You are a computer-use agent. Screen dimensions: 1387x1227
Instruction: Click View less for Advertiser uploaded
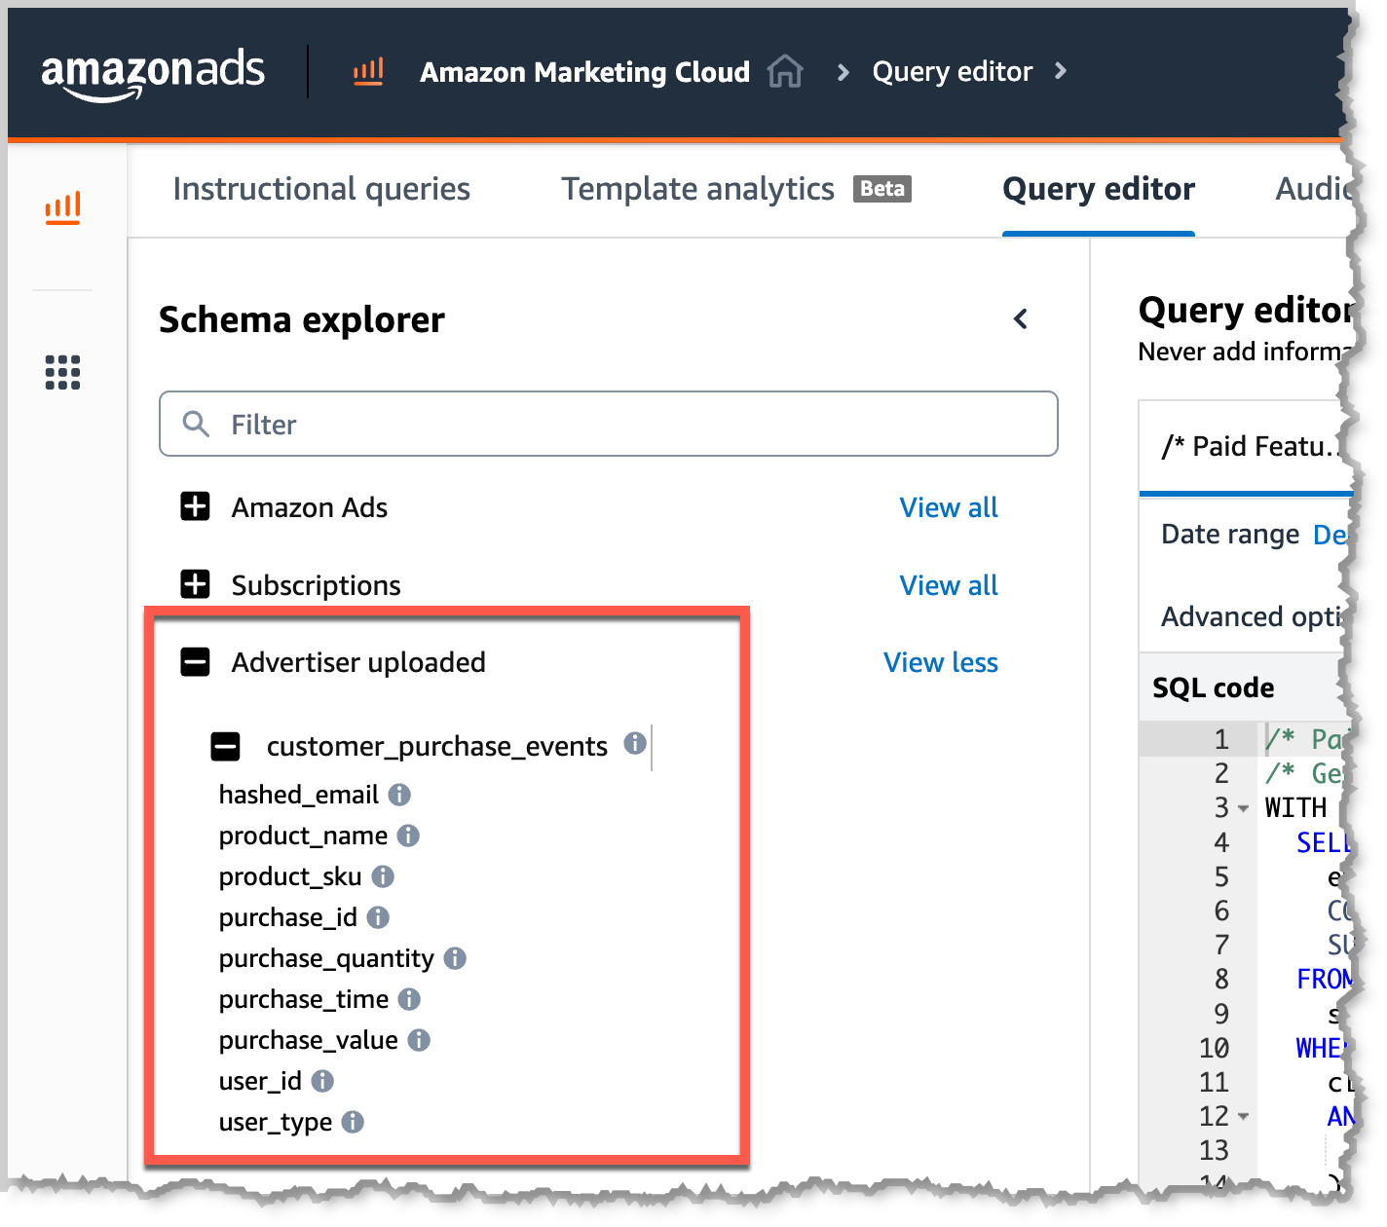point(940,662)
